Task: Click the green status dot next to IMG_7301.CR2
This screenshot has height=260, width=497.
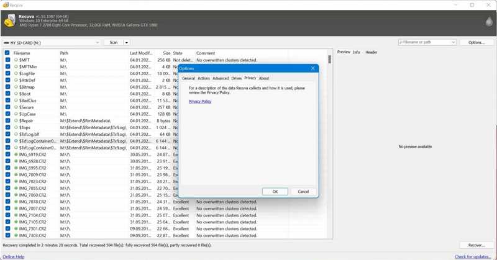Action: (x=16, y=228)
